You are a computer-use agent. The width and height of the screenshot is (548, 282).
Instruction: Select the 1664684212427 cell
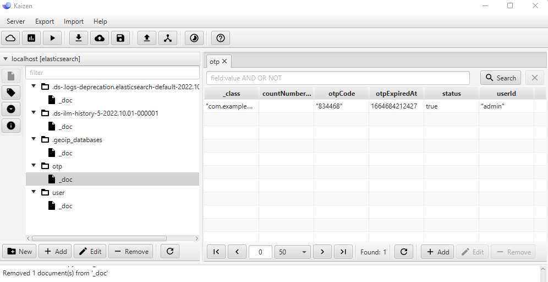click(396, 106)
